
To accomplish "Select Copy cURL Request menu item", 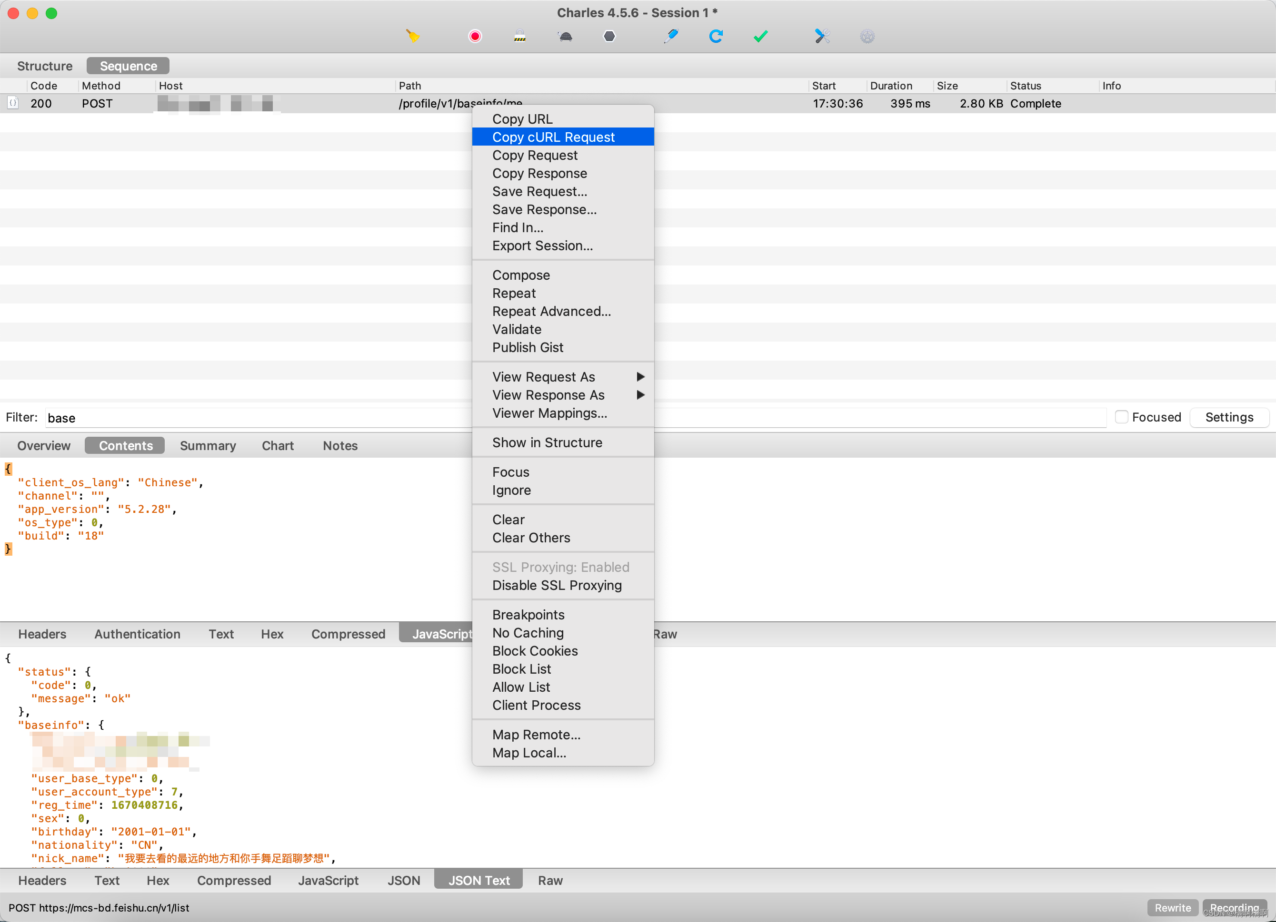I will click(x=554, y=137).
